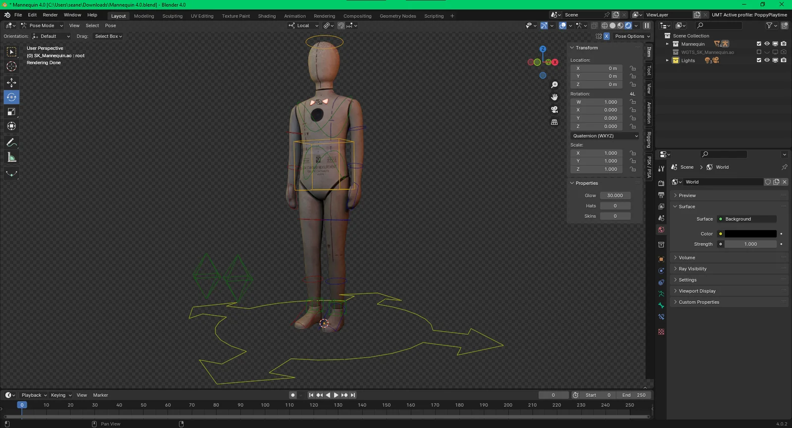This screenshot has height=428, width=792.
Task: Disable Mannequin collection in renders camera icon
Action: [x=784, y=44]
